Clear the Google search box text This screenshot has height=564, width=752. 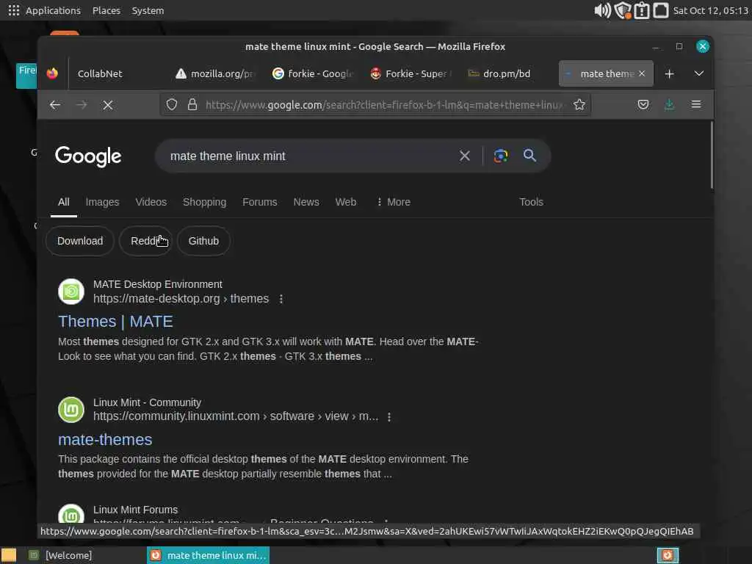[x=465, y=156]
